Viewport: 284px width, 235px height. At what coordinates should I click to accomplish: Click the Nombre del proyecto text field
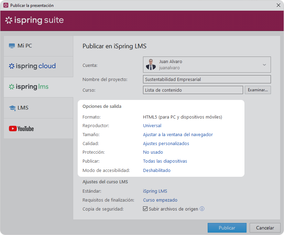207,79
